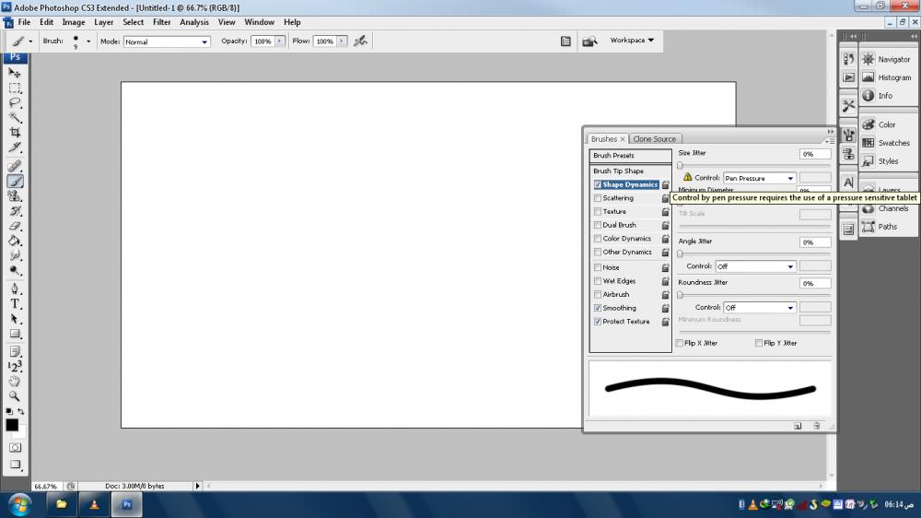Uncheck Smoothing checkbox
The image size is (921, 518).
tap(598, 308)
